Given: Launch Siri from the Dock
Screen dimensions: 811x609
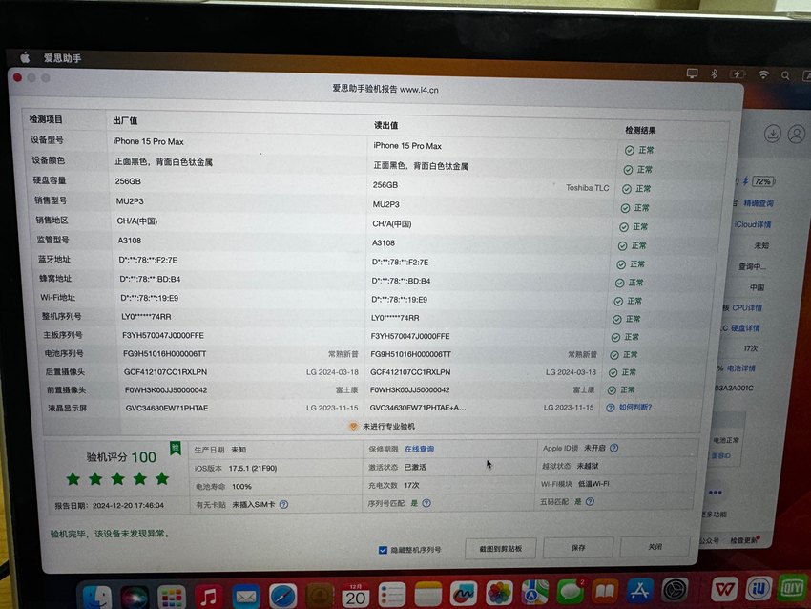Looking at the screenshot, I should pyautogui.click(x=135, y=598).
